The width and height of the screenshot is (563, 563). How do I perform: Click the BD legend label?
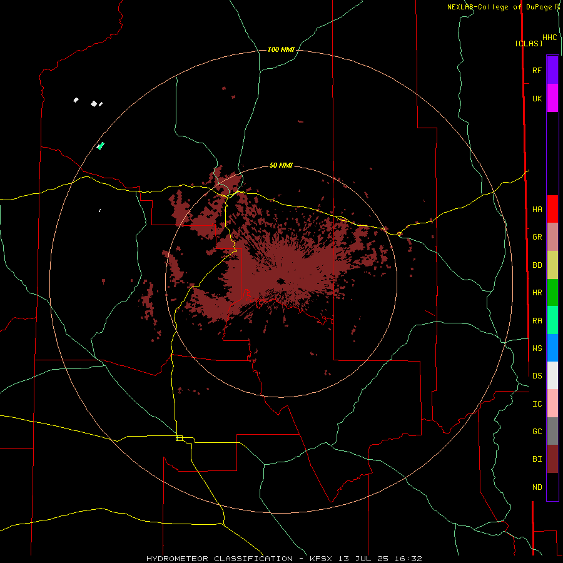pos(537,265)
